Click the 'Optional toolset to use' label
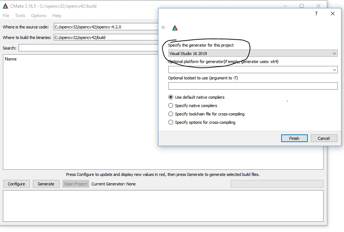Viewport: 344px width, 232px height. tap(203, 78)
